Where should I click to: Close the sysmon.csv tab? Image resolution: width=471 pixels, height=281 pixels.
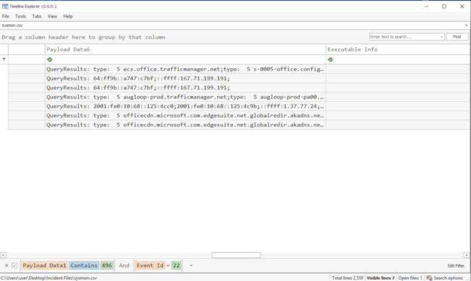coord(466,25)
